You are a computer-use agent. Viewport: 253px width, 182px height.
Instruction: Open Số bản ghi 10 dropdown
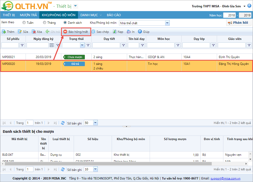[x=95, y=169]
